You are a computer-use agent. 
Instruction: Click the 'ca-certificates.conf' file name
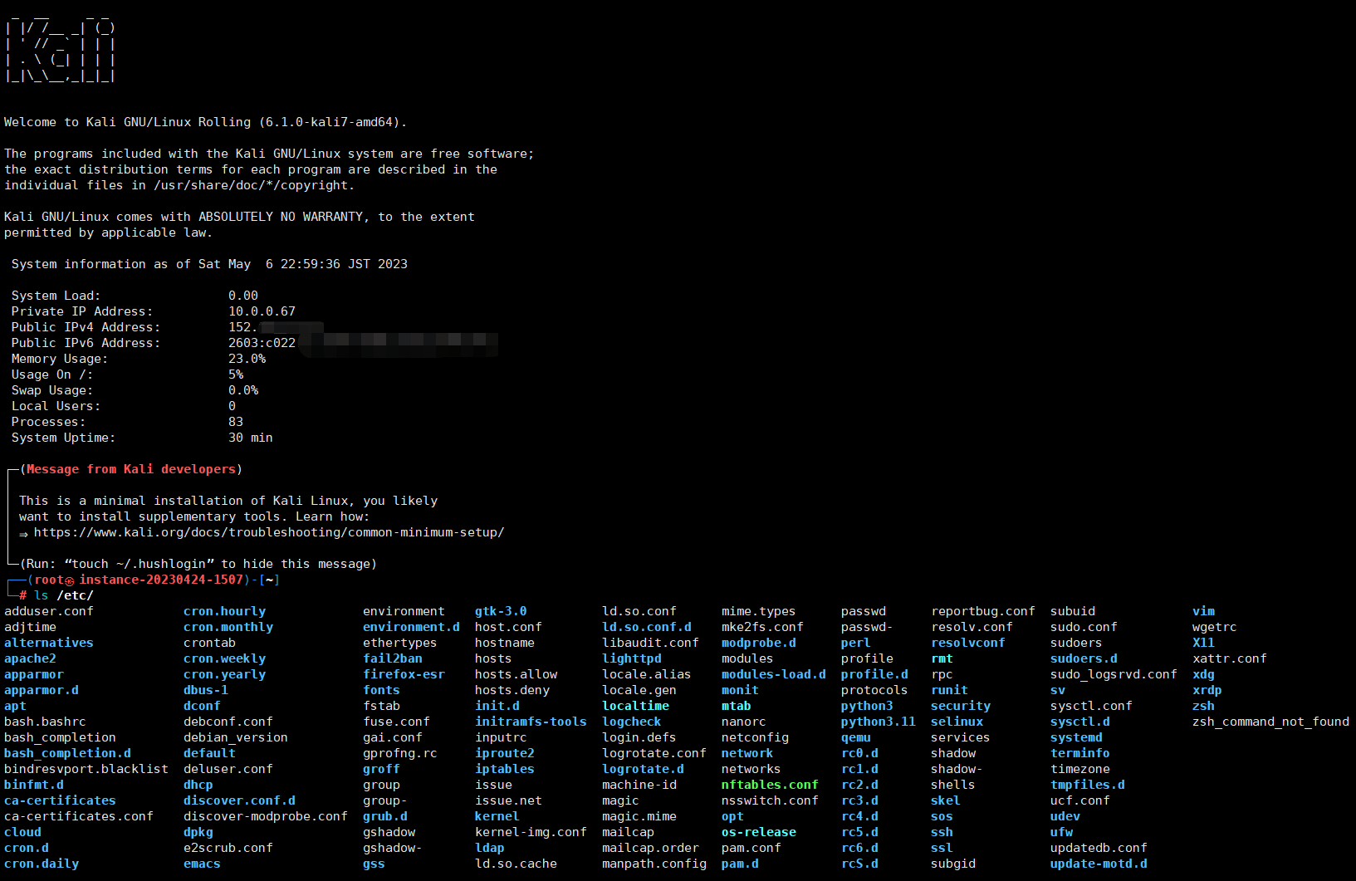(x=79, y=816)
